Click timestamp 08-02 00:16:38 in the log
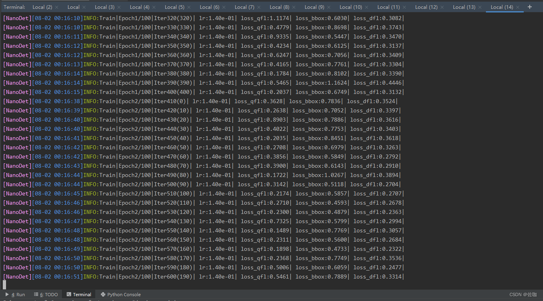The width and height of the screenshot is (543, 301). pos(57,101)
